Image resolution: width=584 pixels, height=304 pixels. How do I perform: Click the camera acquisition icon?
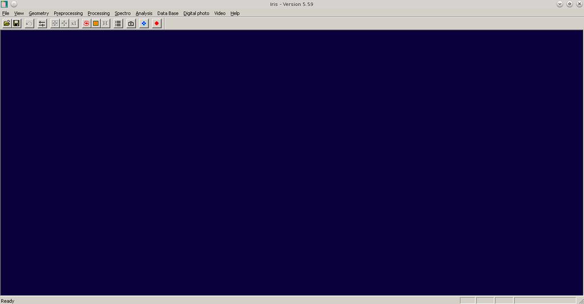131,23
